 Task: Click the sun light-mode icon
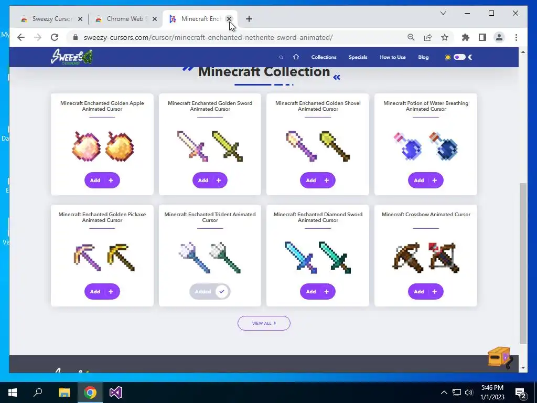click(448, 57)
